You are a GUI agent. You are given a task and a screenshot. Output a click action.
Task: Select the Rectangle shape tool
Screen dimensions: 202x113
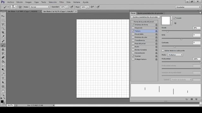3,87
